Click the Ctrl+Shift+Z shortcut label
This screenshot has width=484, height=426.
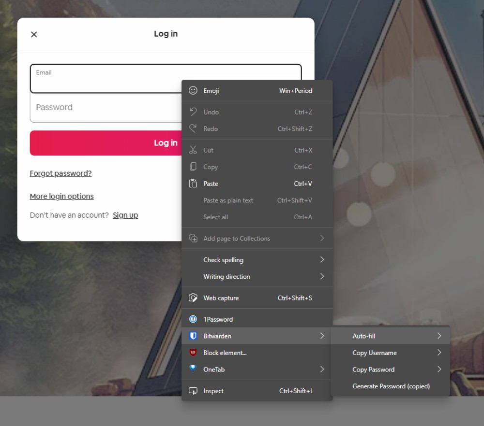tap(295, 129)
